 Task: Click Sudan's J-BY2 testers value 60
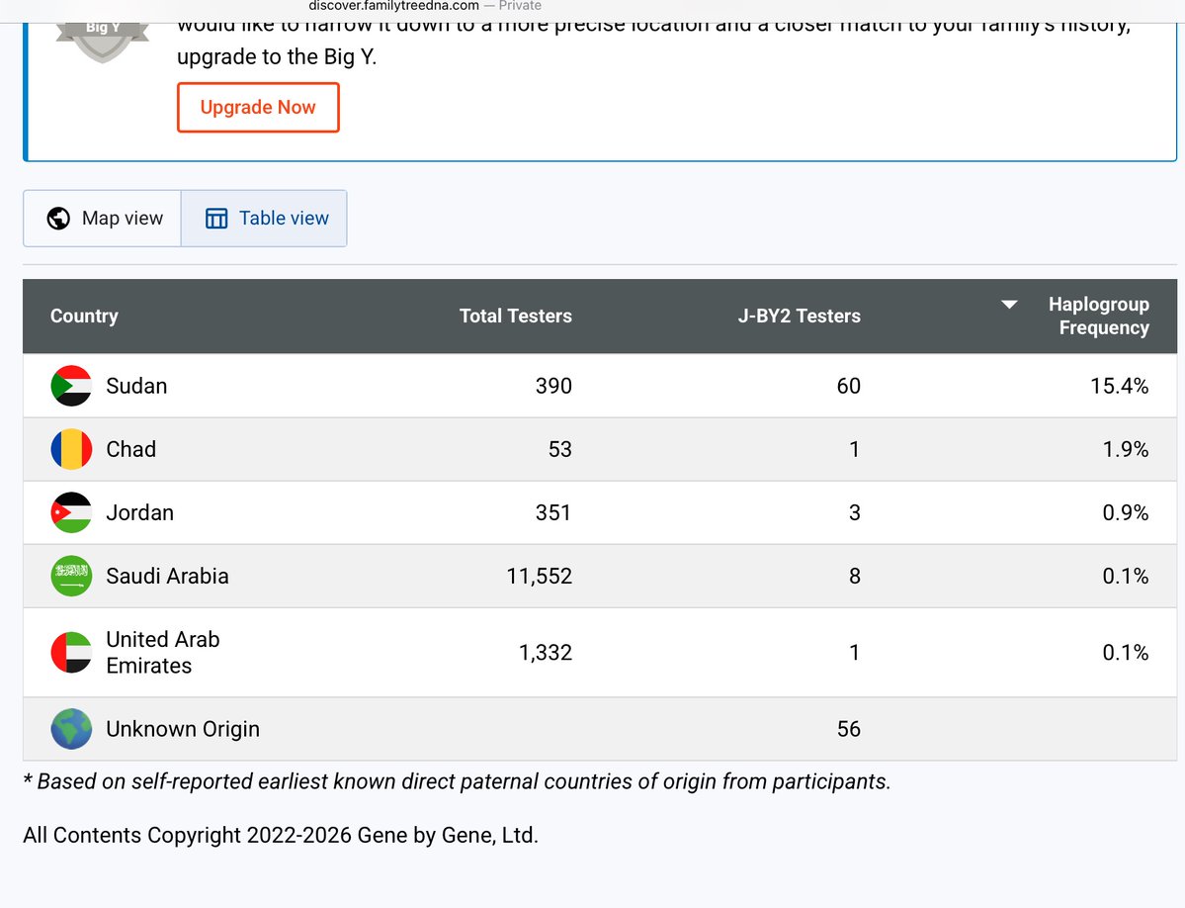[849, 386]
